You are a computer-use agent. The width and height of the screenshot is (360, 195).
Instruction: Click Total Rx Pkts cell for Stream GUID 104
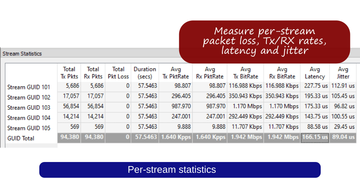point(93,117)
